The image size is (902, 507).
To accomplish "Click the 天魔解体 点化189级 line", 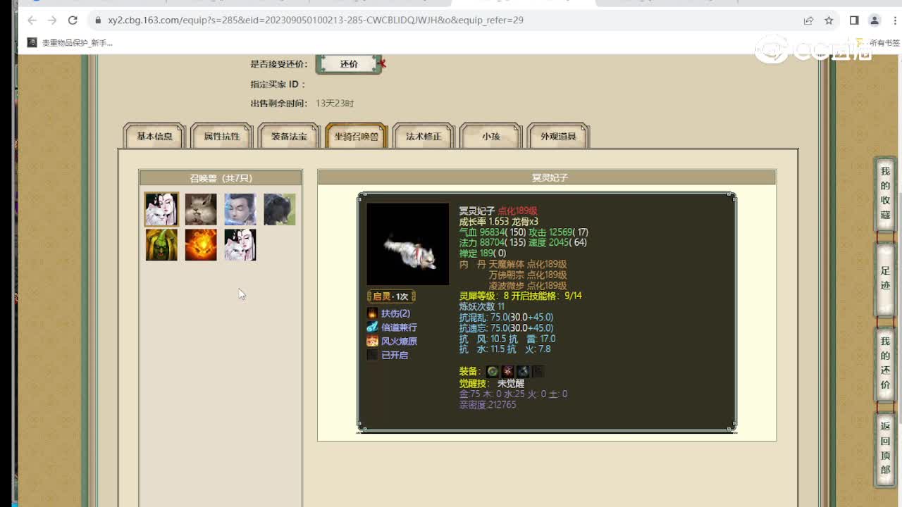I will pyautogui.click(x=528, y=264).
